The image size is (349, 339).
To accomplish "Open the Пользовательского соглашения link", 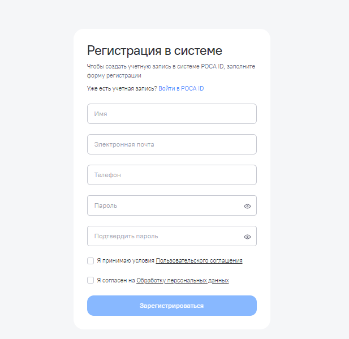I will click(199, 261).
